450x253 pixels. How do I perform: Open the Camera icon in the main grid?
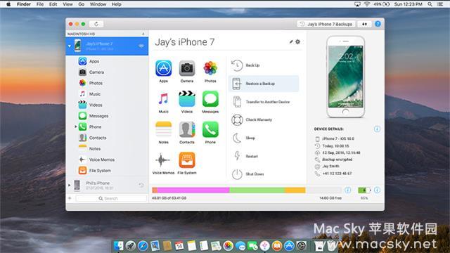click(187, 68)
